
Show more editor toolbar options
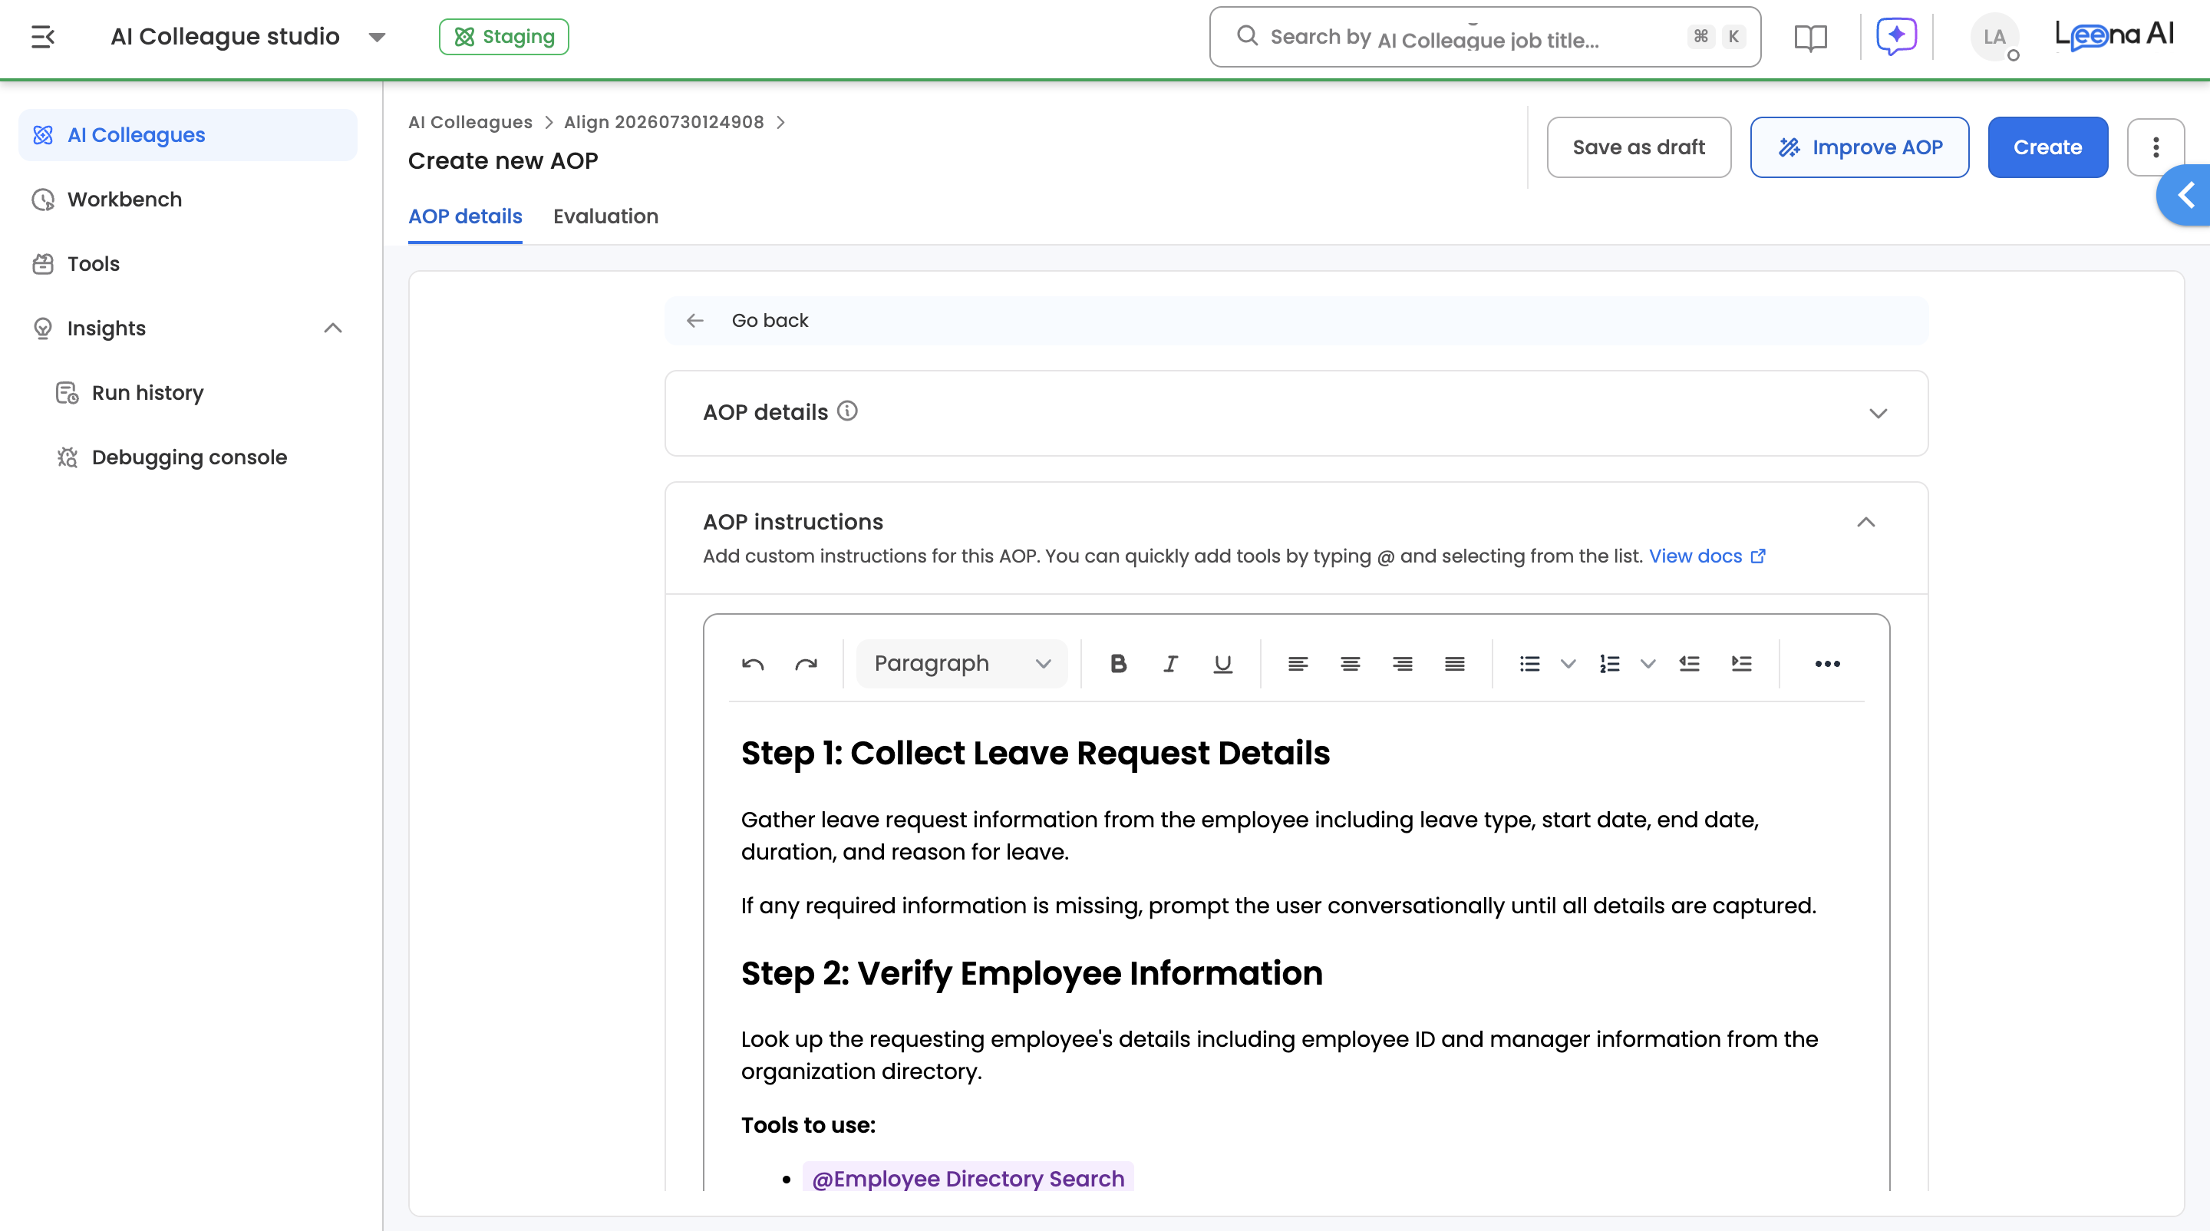pos(1827,663)
